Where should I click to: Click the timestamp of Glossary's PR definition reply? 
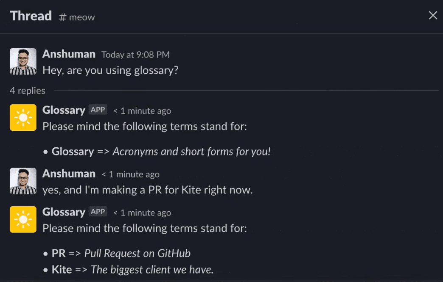click(142, 213)
